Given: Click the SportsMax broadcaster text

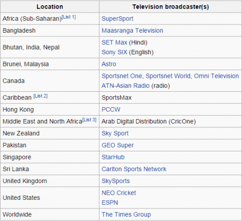Looking at the screenshot, I should tap(117, 98).
